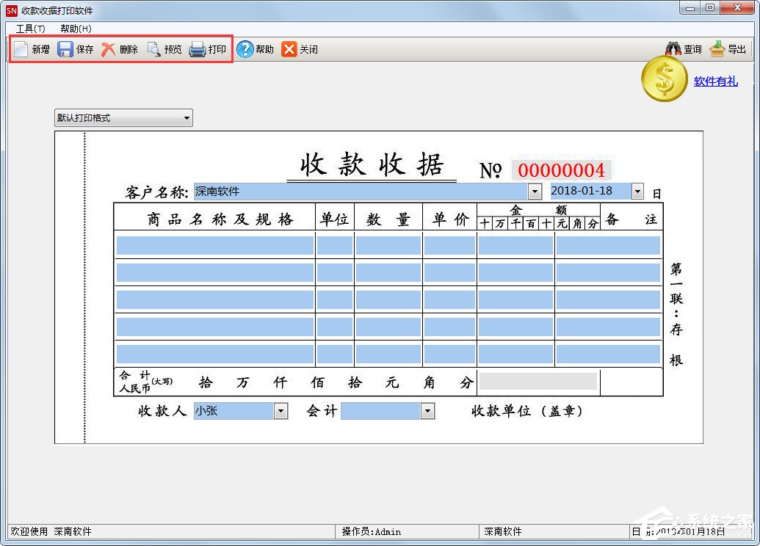Click the red 关闭 toolbar icon
760x546 pixels.
289,49
